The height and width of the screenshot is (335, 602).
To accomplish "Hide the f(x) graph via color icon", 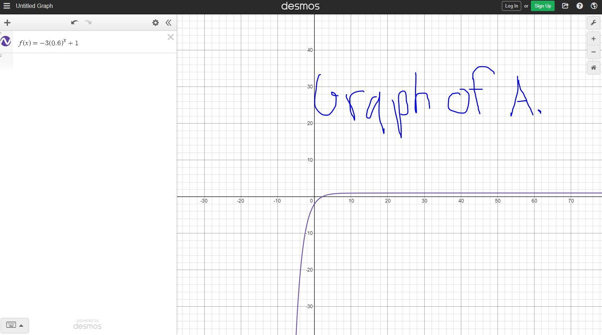I will pos(6,41).
